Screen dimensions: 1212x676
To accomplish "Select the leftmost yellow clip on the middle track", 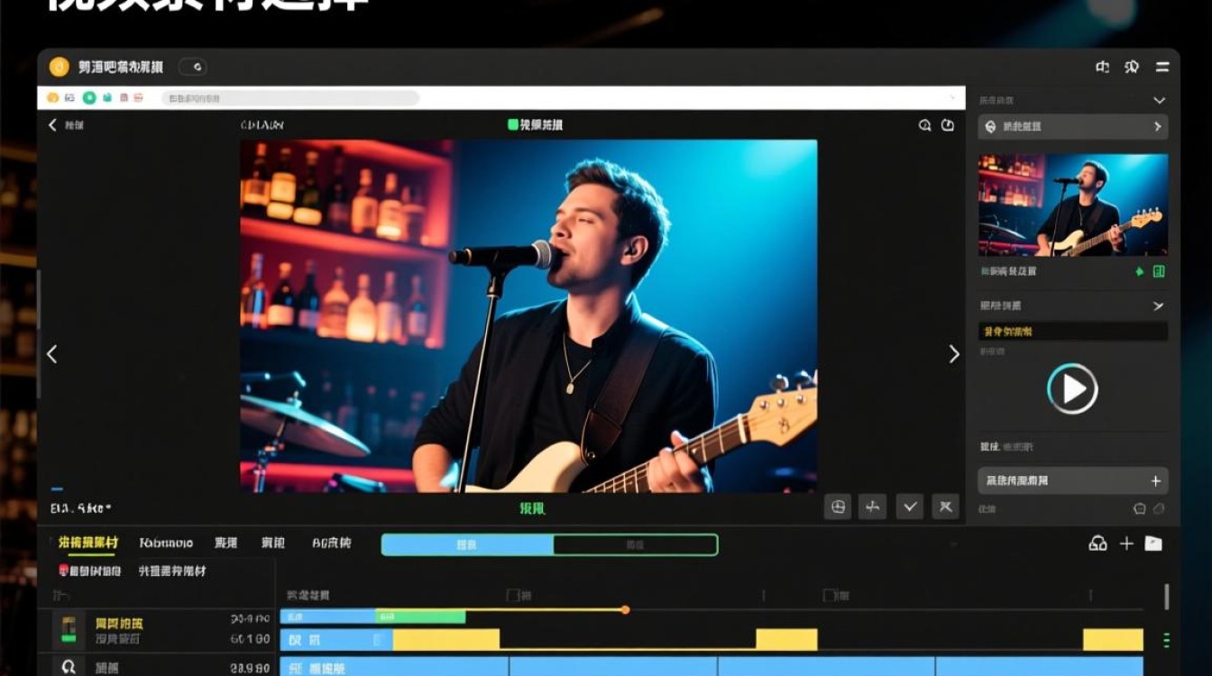I will (445, 640).
